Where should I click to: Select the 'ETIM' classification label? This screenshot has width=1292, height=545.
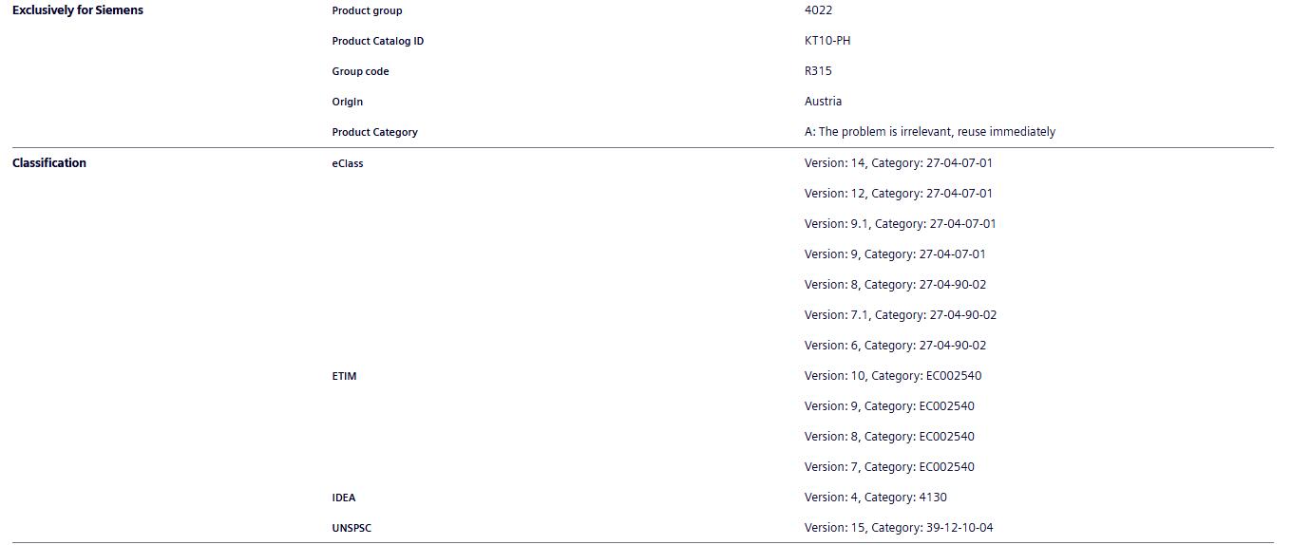(x=344, y=376)
